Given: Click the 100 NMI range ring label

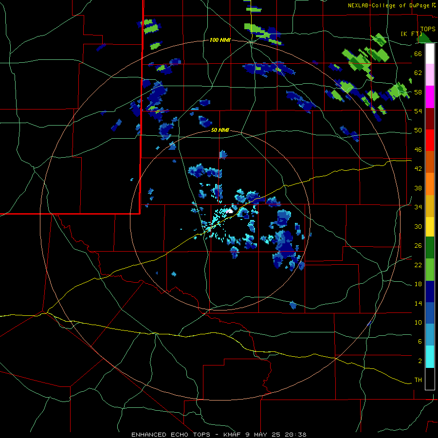Looking at the screenshot, I should click(220, 40).
